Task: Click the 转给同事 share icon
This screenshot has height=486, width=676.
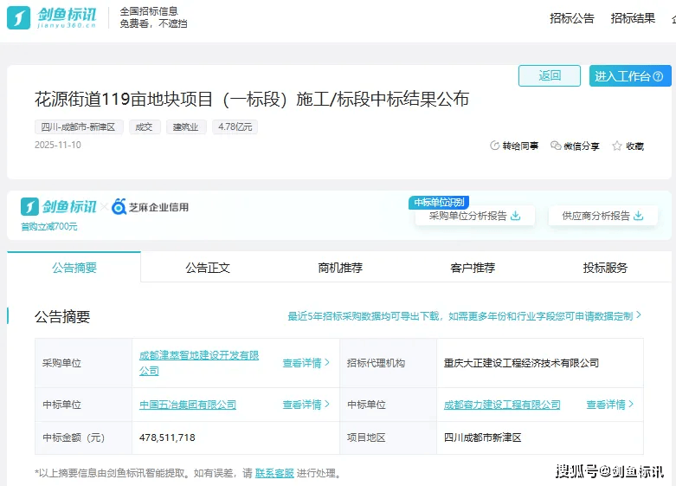Action: 495,146
